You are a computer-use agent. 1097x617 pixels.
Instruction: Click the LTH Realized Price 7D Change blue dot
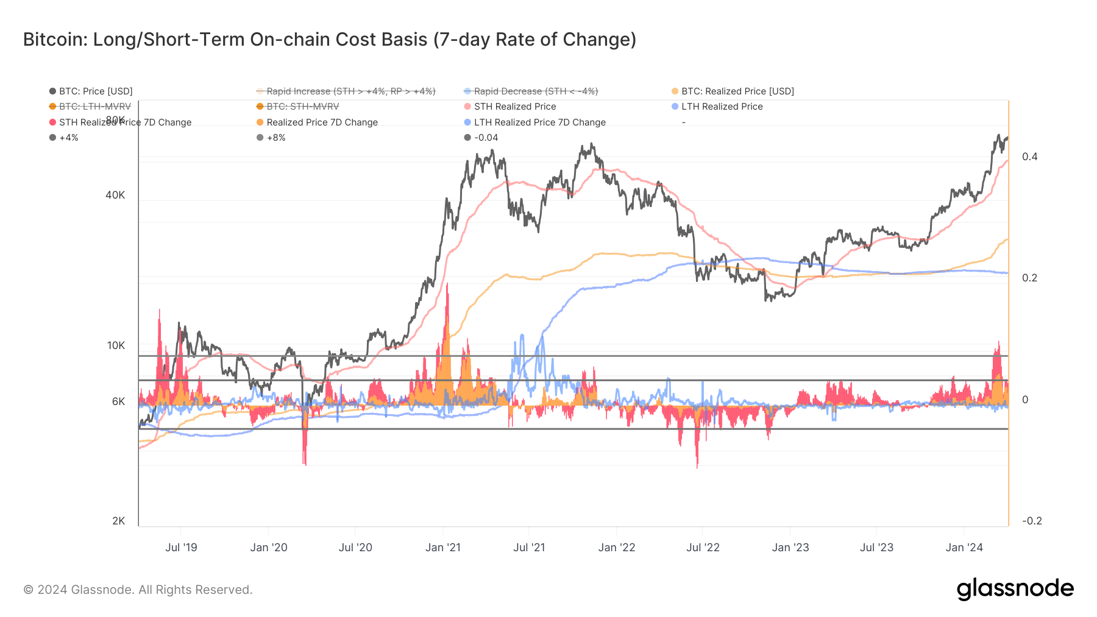[467, 122]
